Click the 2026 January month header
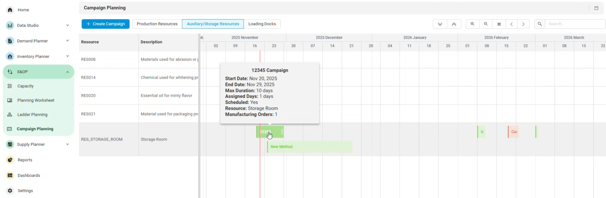 [x=415, y=38]
